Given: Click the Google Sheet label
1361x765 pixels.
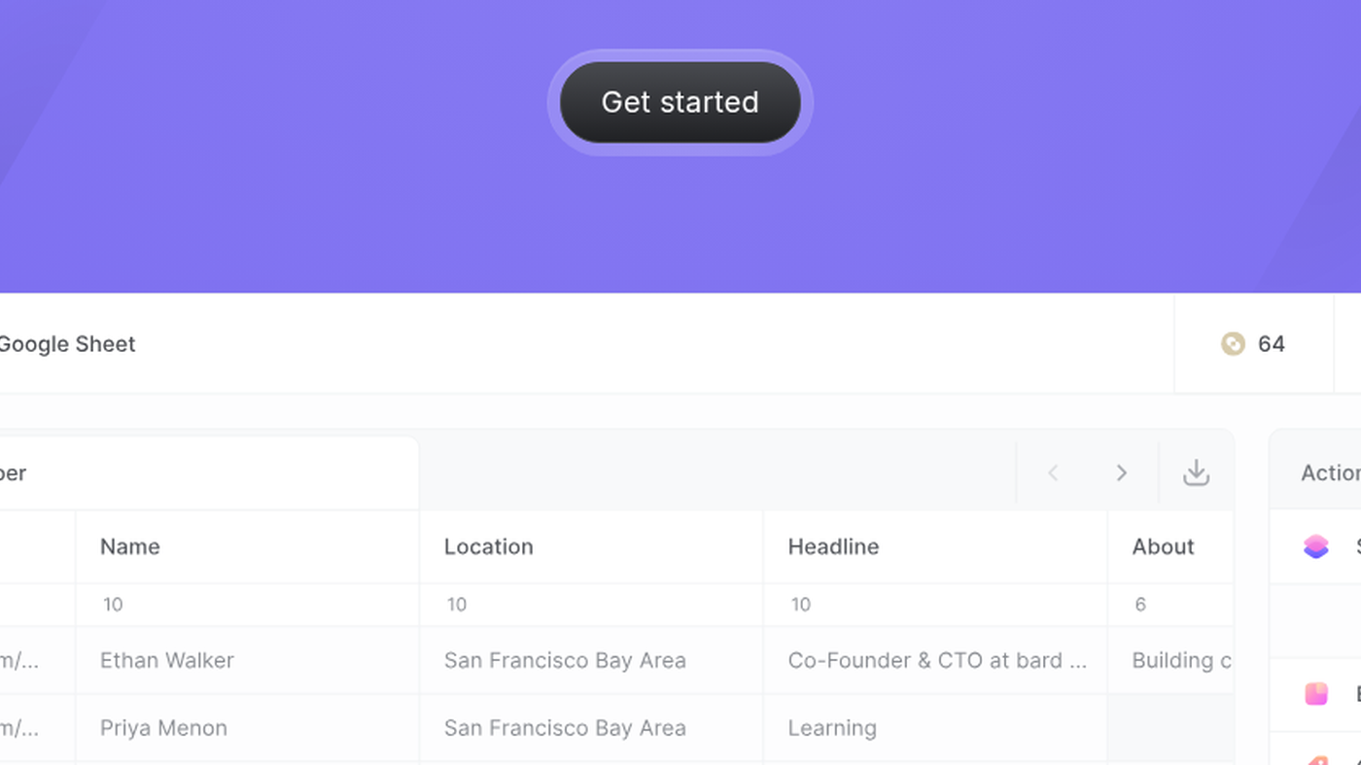Looking at the screenshot, I should 67,344.
